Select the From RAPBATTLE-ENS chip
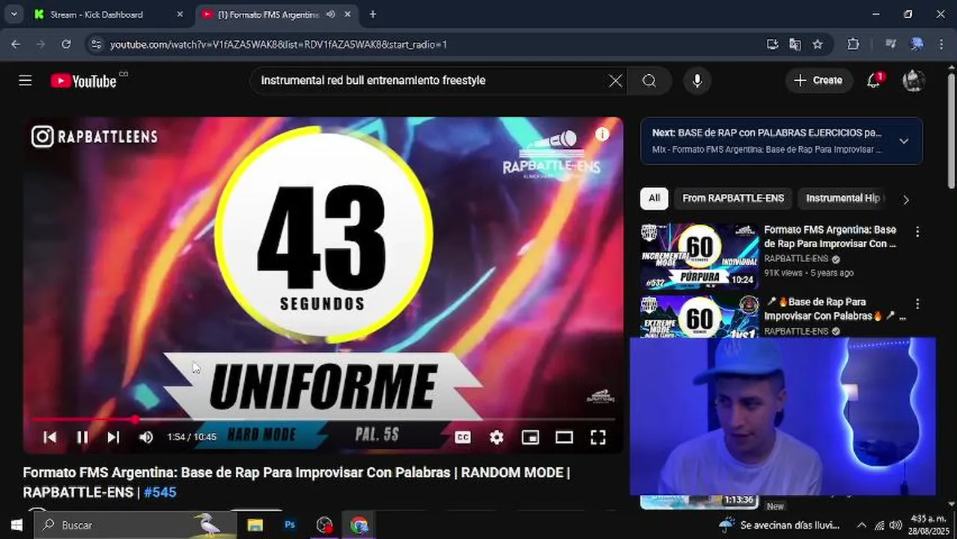The width and height of the screenshot is (957, 539). click(733, 198)
